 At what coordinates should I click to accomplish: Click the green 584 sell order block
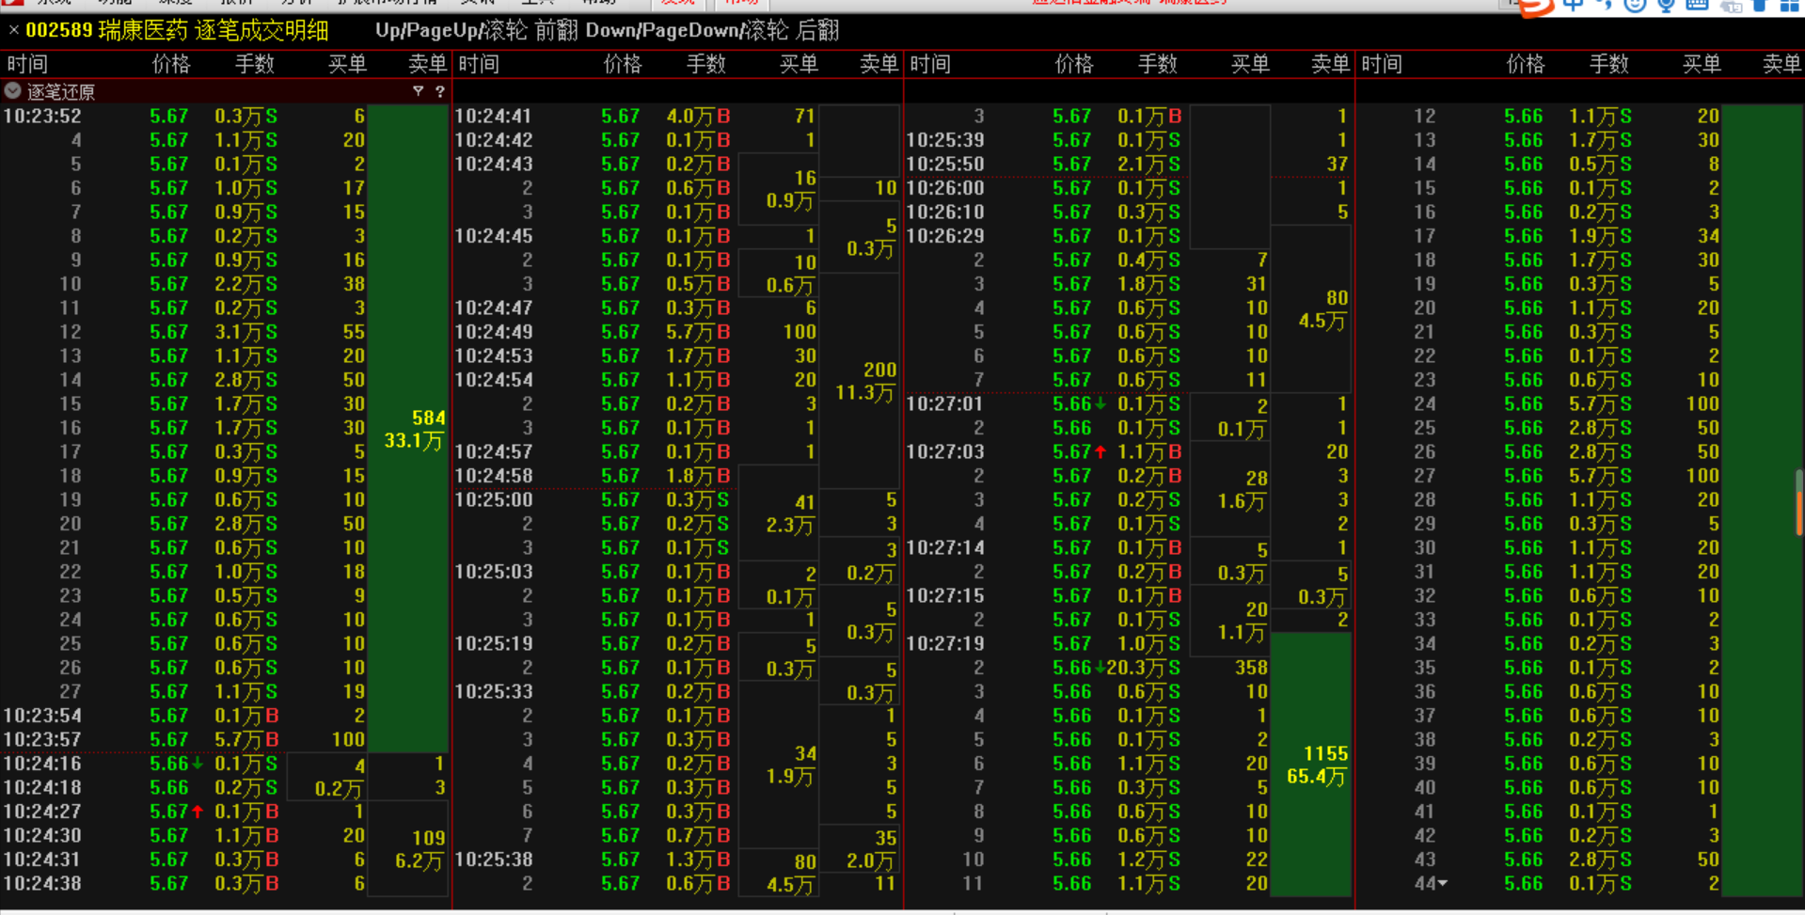pos(408,429)
